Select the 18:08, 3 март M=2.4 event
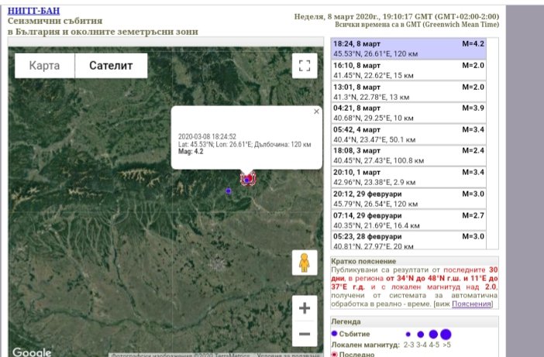This screenshot has width=544, height=357. point(408,156)
